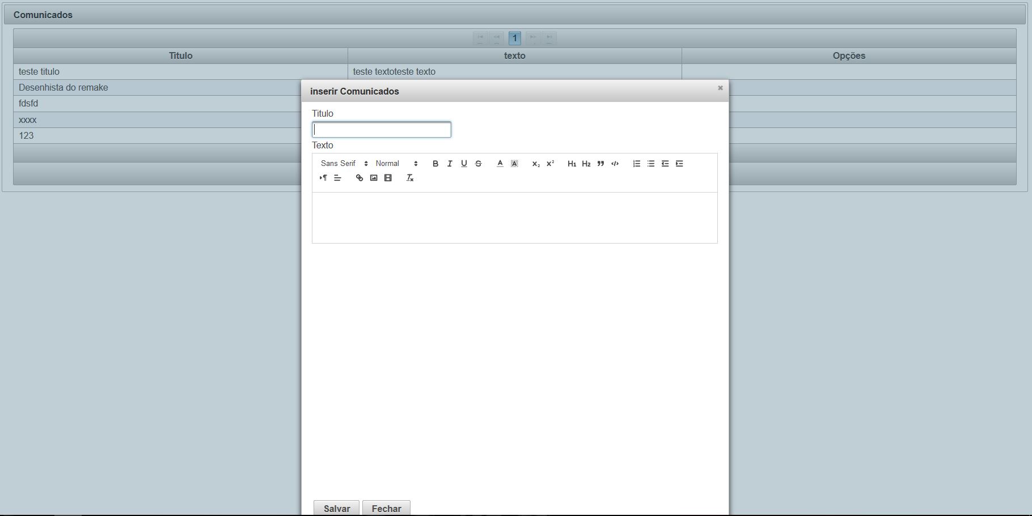Apply blockquote formatting

(x=600, y=164)
